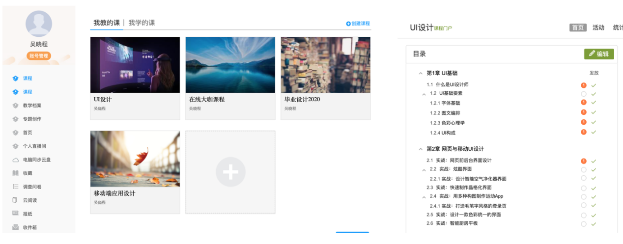Click the orange badge next to 1.2.1 字体基础

[584, 103]
